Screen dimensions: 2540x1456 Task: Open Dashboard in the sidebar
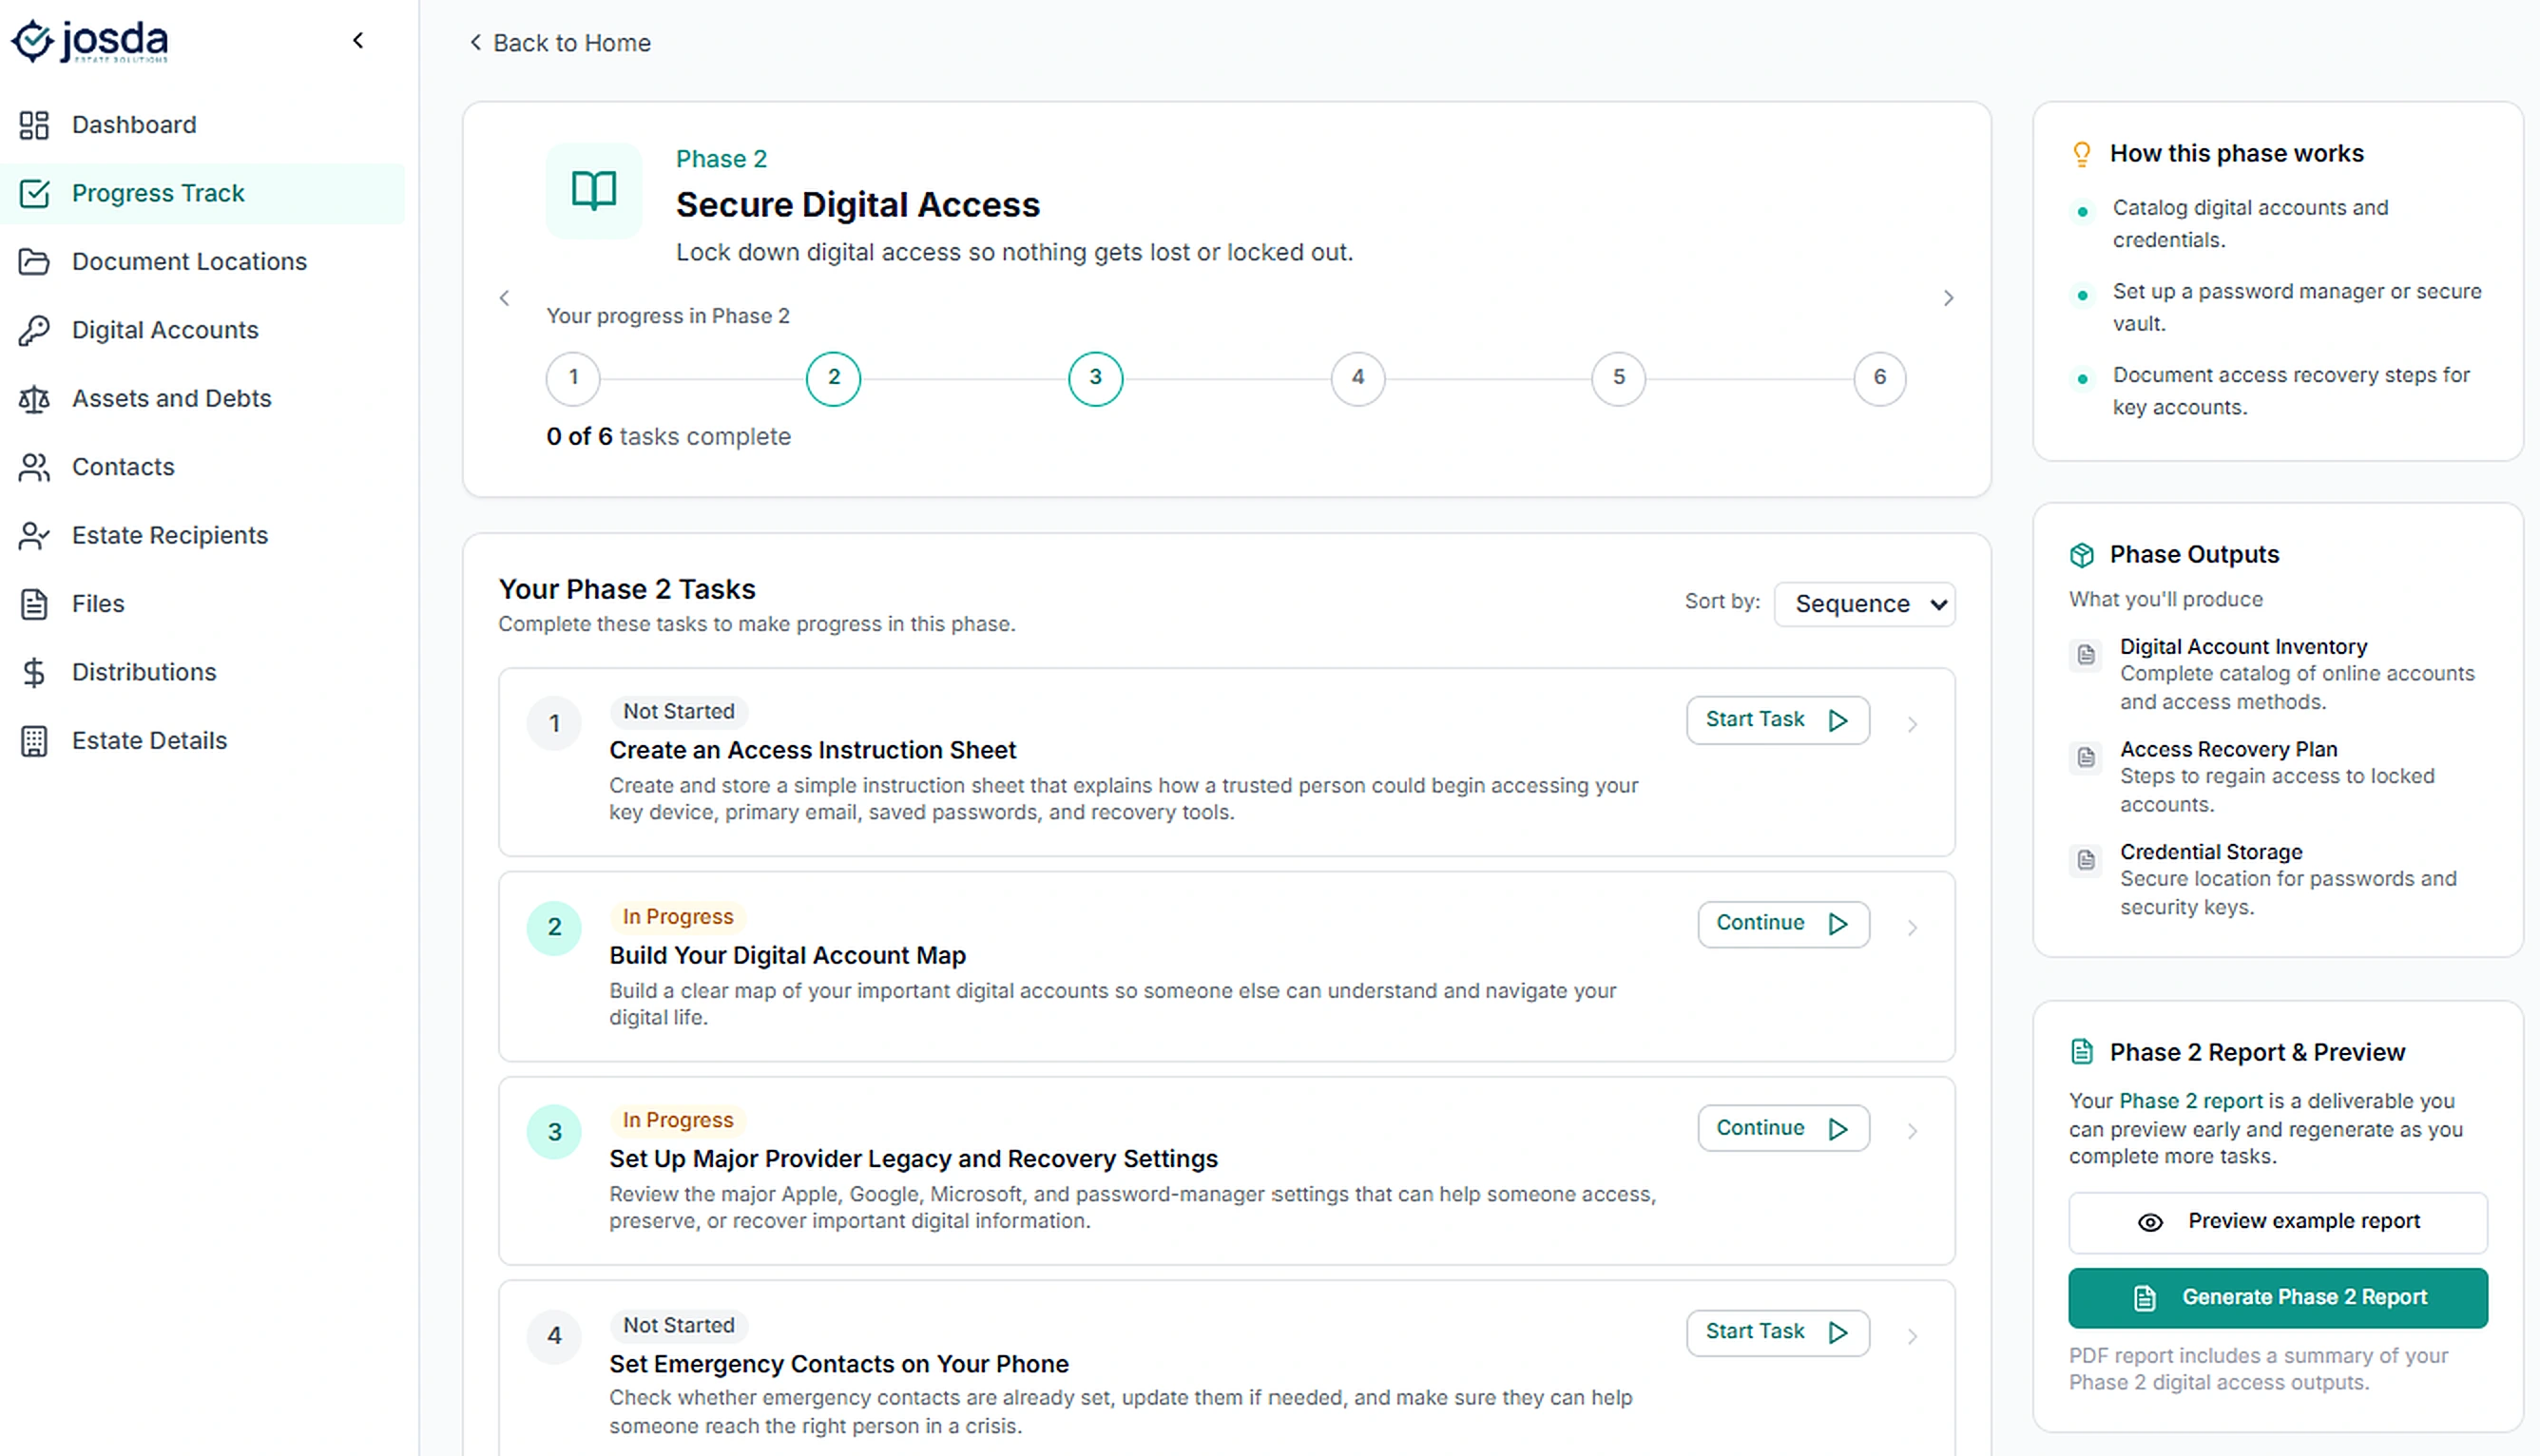click(x=202, y=125)
